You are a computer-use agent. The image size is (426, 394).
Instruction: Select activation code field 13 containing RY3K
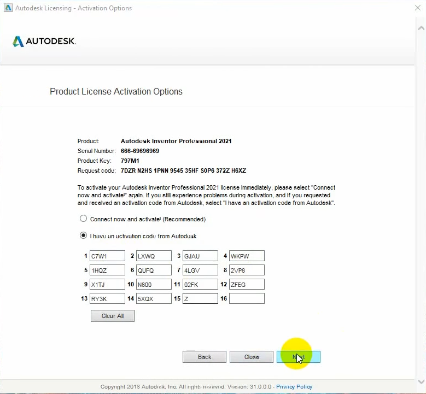(x=107, y=298)
